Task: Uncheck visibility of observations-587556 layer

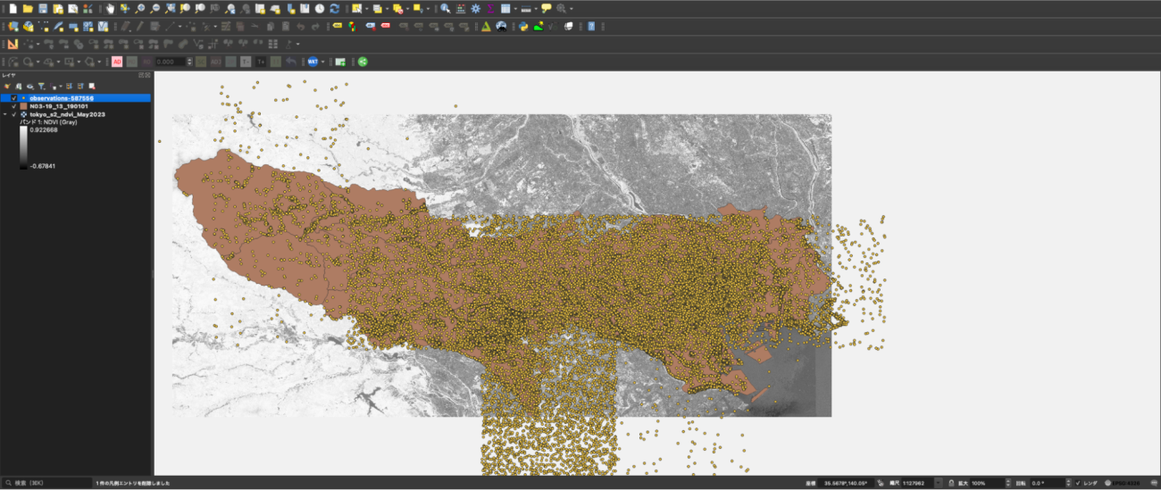Action: coord(14,98)
